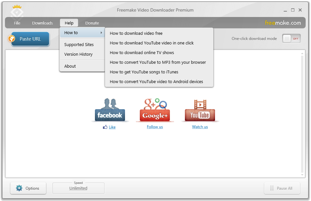Click the Facebook Like link
311x201 pixels.
click(x=112, y=127)
